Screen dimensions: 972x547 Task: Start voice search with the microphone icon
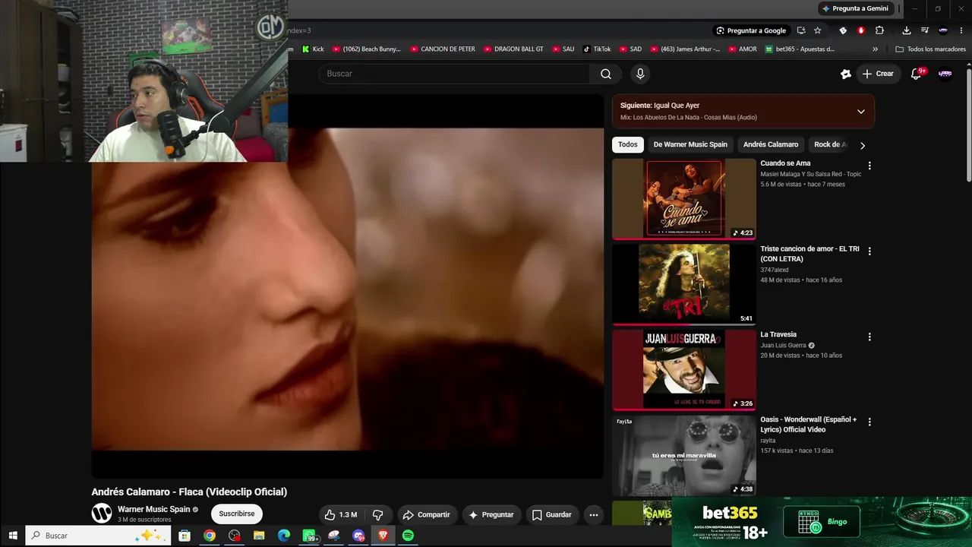coord(640,74)
